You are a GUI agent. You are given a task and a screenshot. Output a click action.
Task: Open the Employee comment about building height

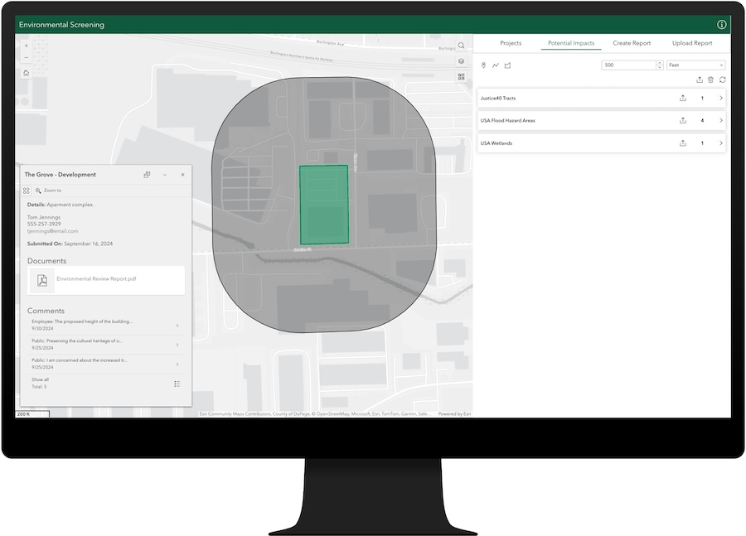105,325
